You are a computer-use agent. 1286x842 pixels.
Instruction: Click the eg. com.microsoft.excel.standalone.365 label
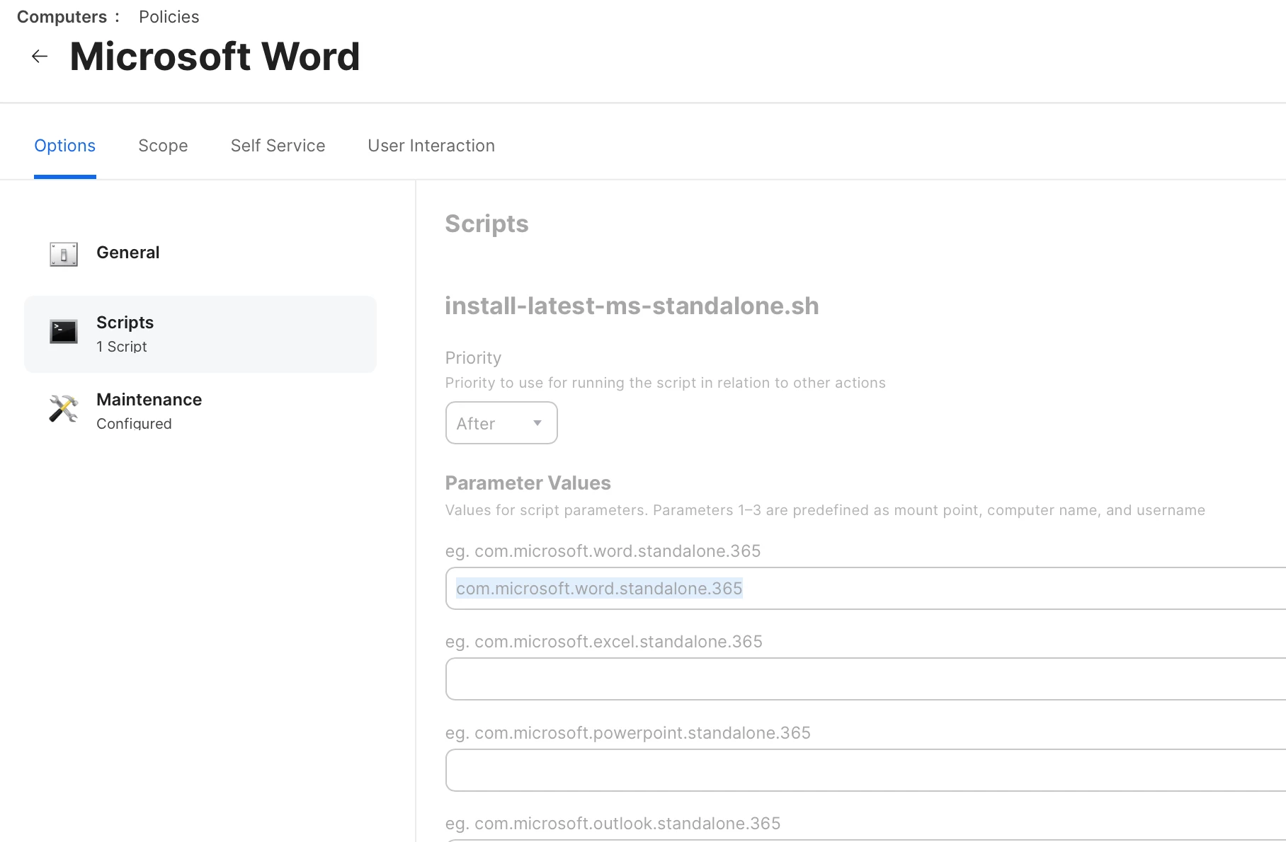point(603,642)
